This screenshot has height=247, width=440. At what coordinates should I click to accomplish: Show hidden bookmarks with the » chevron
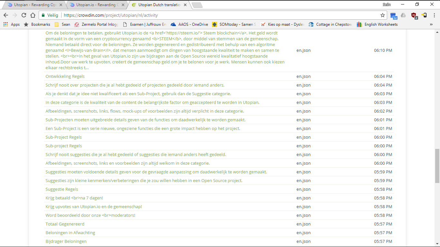431,24
